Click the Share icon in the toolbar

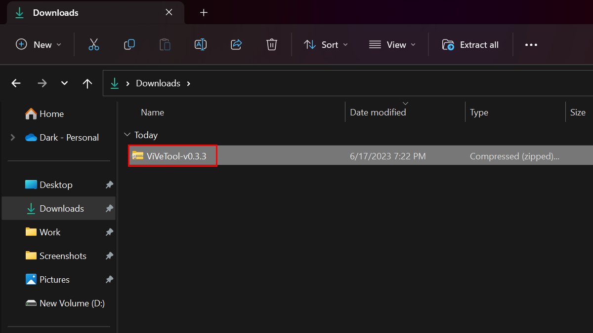click(236, 44)
